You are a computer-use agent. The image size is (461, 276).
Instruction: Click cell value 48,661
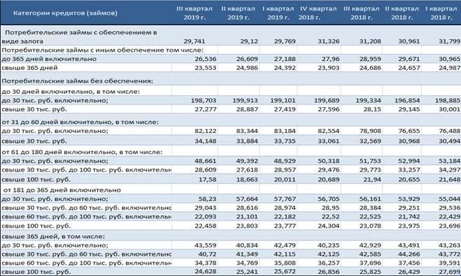click(205, 161)
